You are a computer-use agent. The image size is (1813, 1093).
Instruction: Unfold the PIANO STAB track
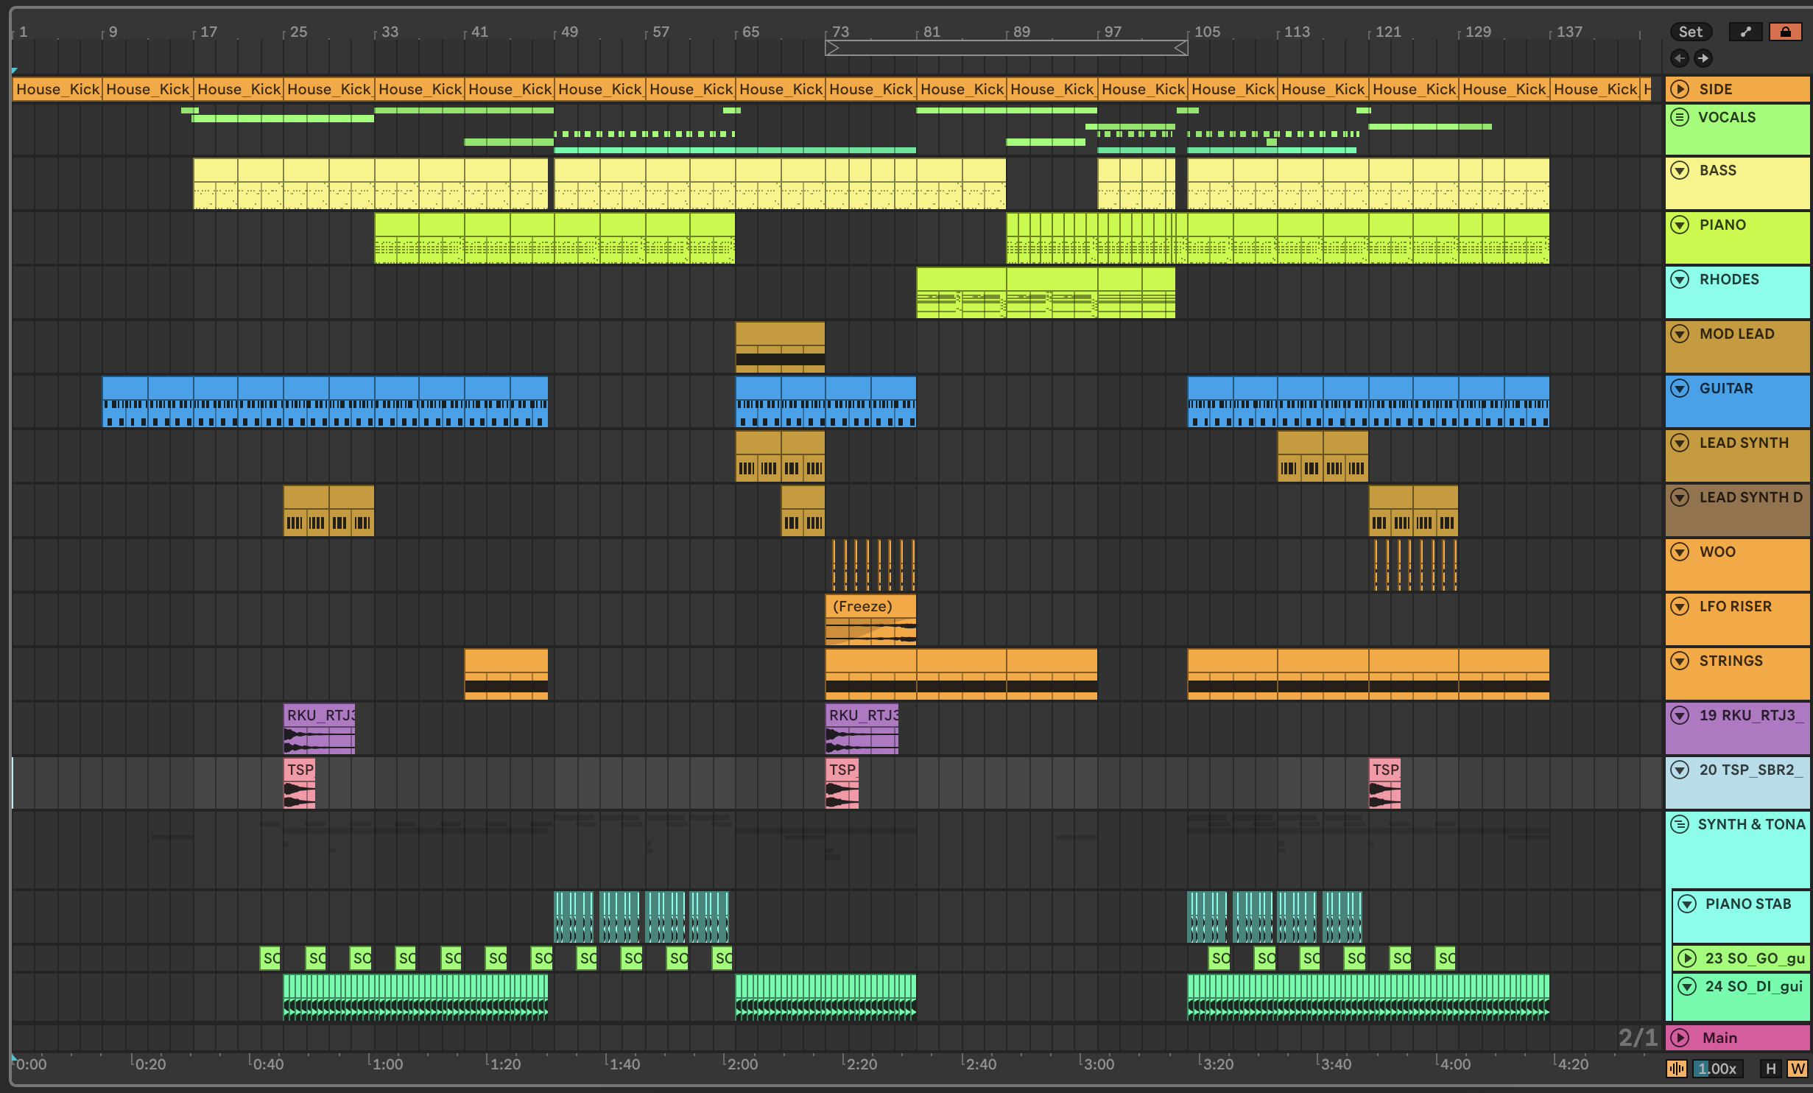tap(1687, 904)
